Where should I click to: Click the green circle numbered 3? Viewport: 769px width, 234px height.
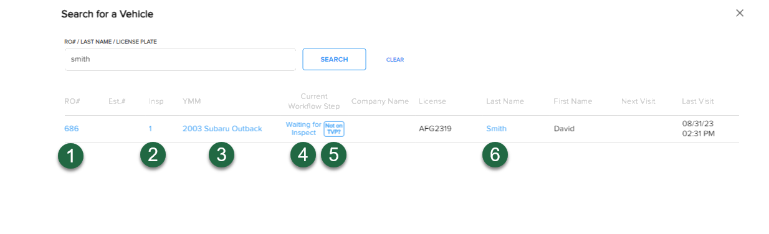point(221,156)
